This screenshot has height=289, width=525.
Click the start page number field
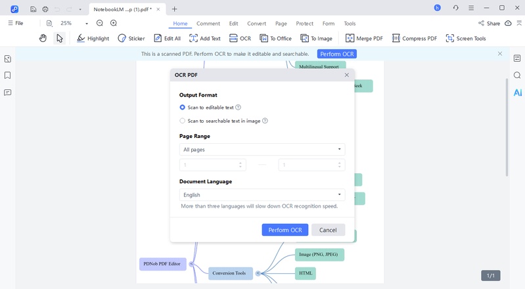213,165
